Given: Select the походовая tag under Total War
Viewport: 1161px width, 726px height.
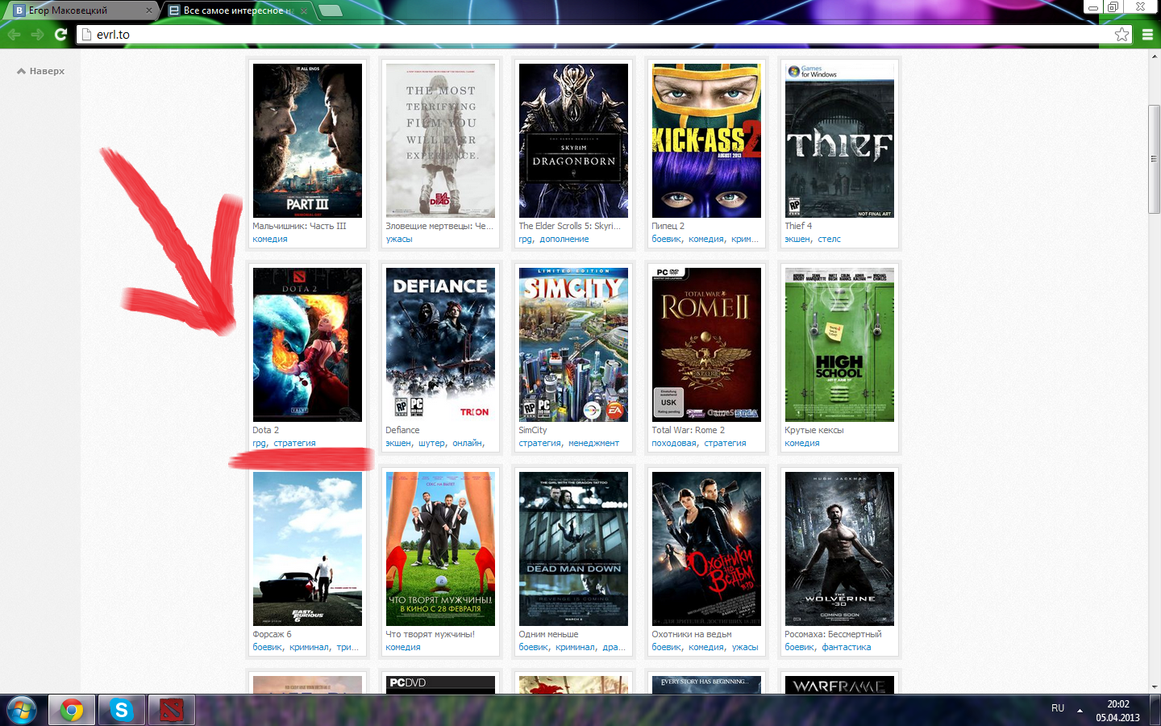Looking at the screenshot, I should (x=674, y=443).
